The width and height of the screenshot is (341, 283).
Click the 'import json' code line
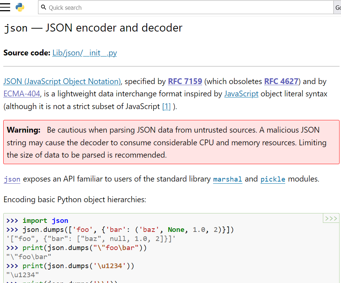pos(37,221)
